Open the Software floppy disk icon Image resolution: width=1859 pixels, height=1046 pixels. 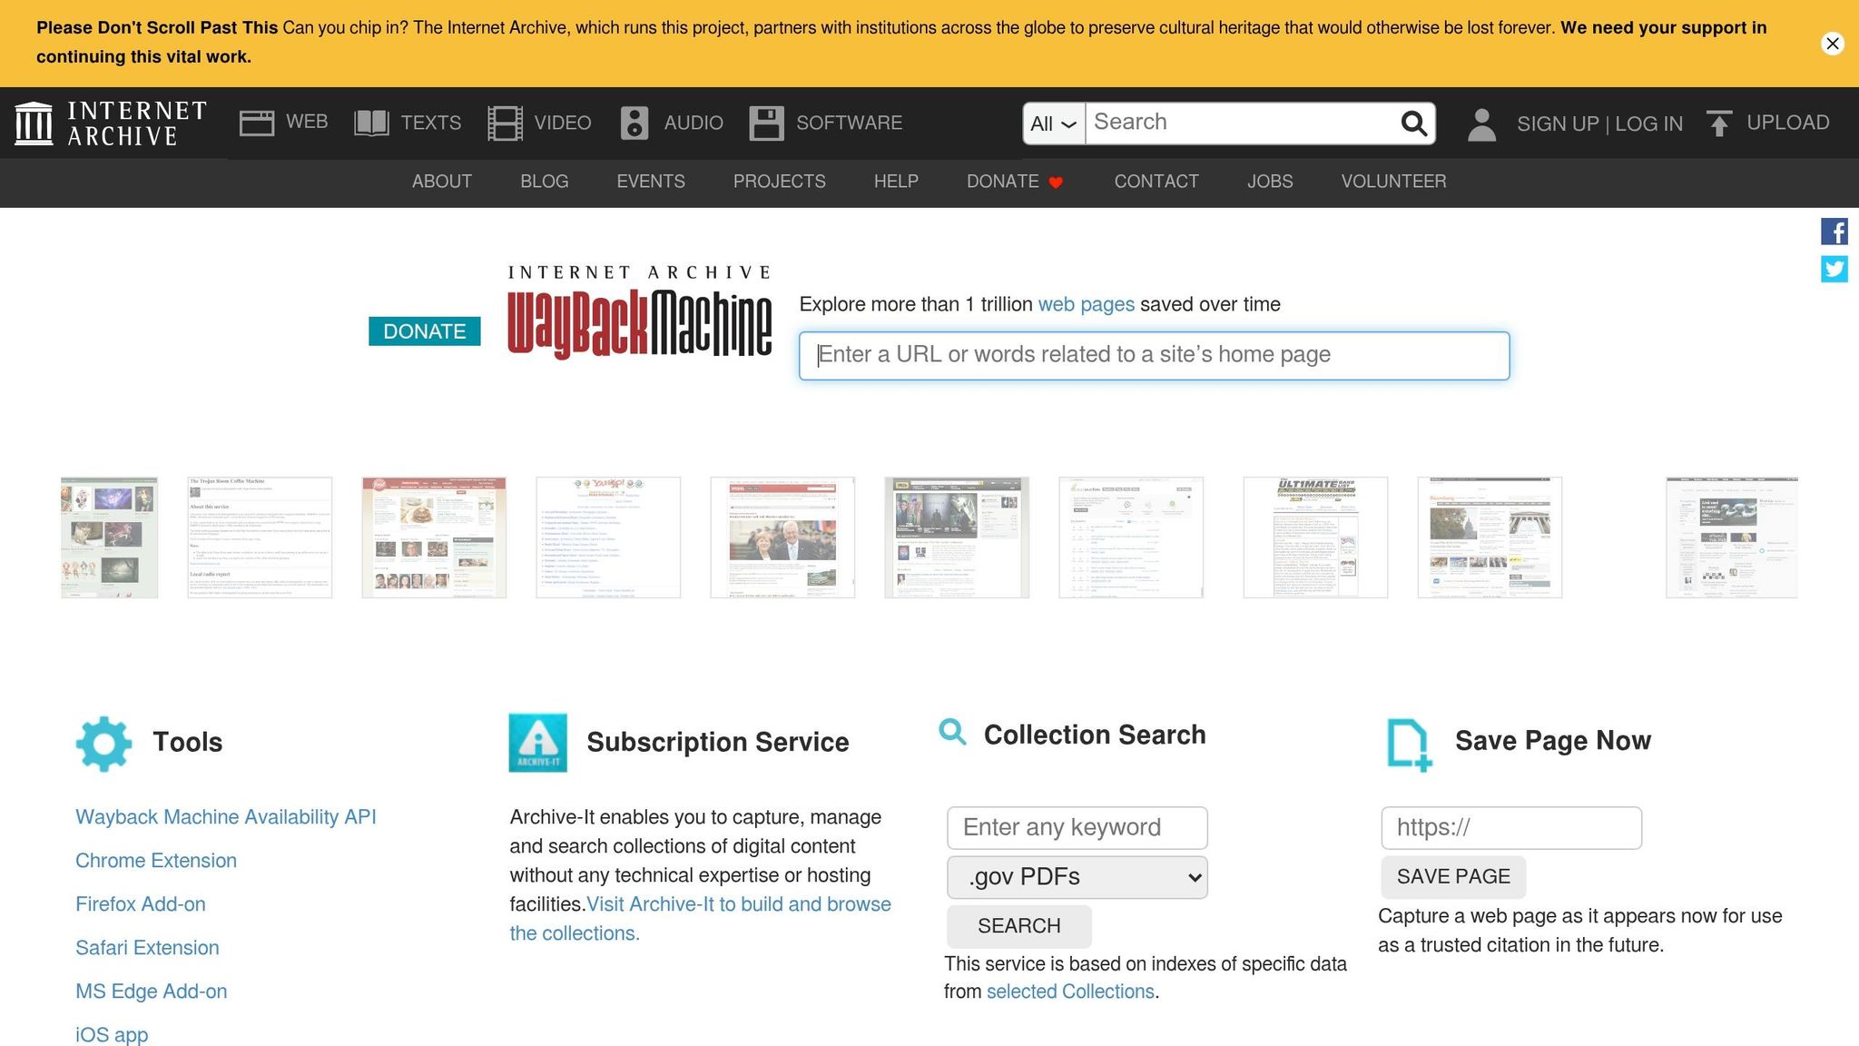click(x=766, y=123)
